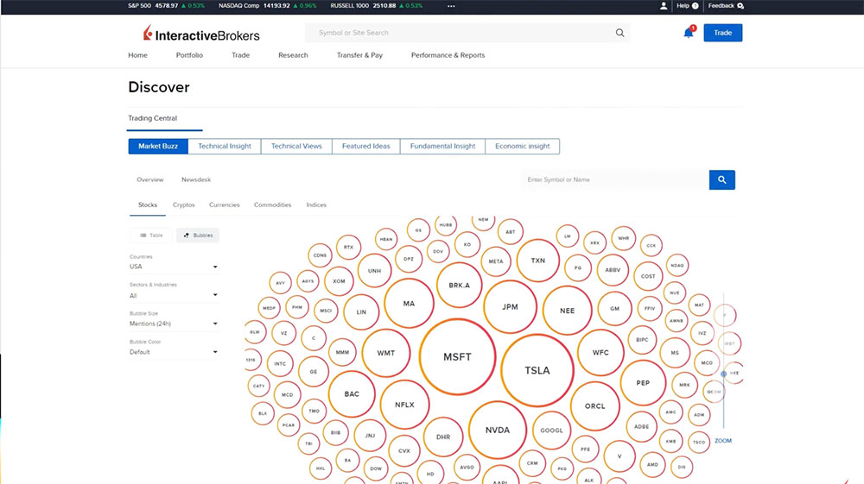Click the UNH bubble

point(375,271)
